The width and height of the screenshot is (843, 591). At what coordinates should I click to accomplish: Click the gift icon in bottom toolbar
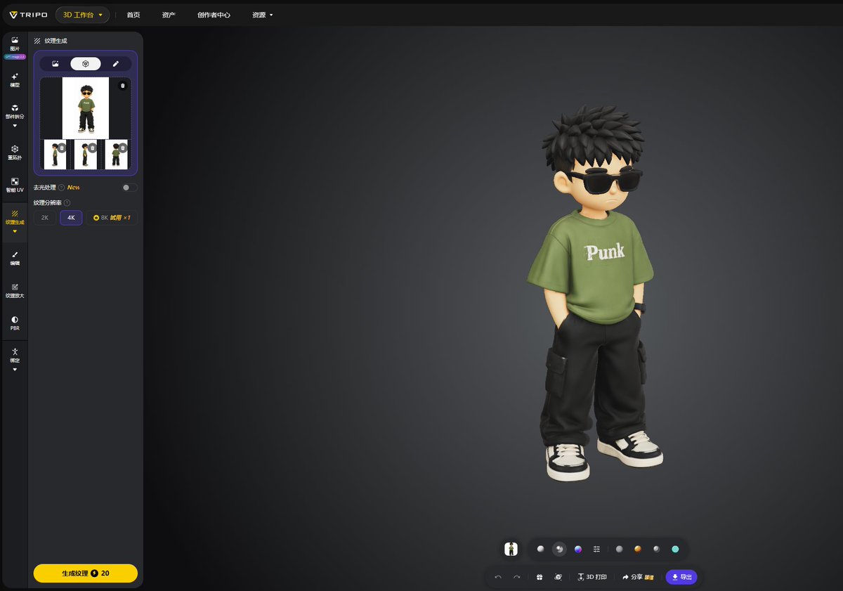click(540, 577)
